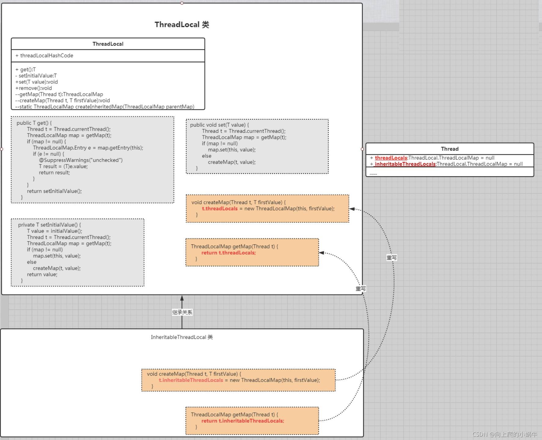542x440 pixels.
Task: Select the 'InheritableThreadLocal 类' title
Action: tap(182, 337)
